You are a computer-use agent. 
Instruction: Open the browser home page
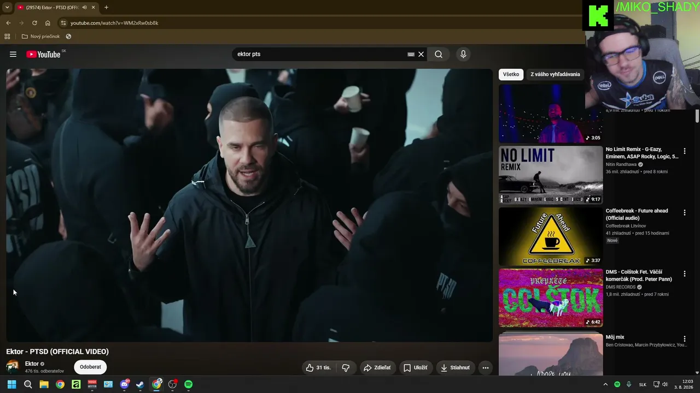pyautogui.click(x=48, y=23)
